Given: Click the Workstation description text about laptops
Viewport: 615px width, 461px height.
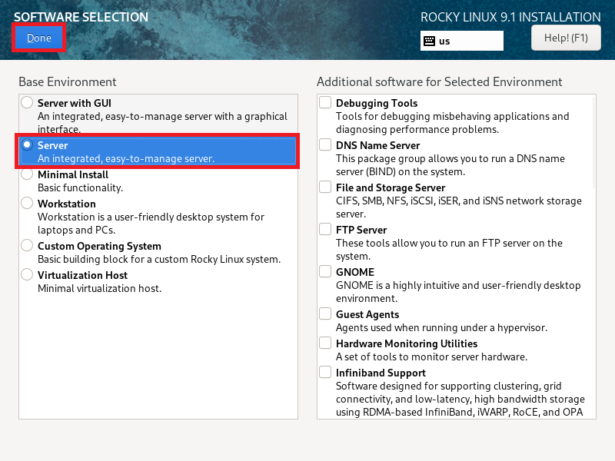Looking at the screenshot, I should click(151, 224).
